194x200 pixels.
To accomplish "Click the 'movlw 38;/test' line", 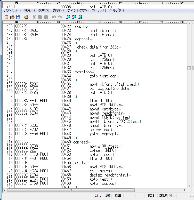I will (x=104, y=146).
